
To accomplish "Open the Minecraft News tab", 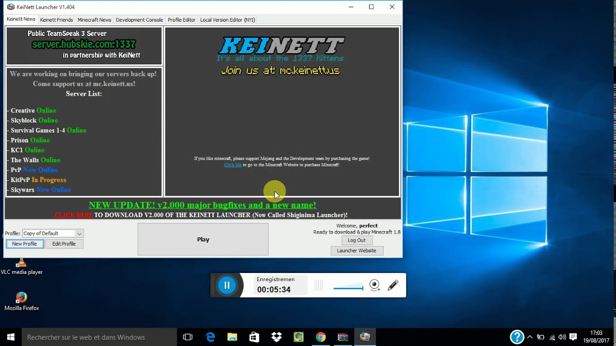I will point(94,20).
